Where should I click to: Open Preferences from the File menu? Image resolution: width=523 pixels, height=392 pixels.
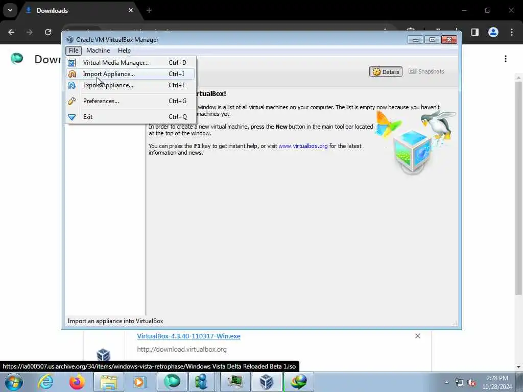coord(130,101)
